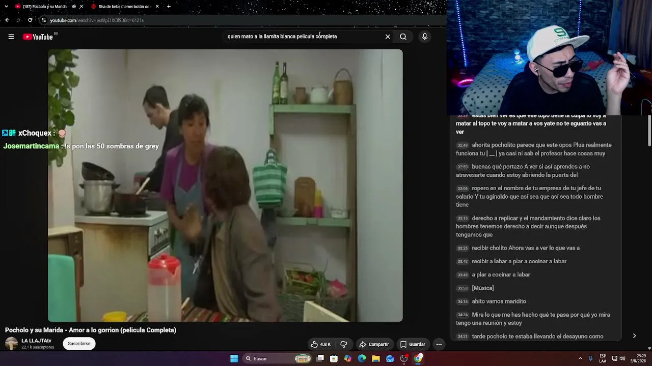This screenshot has width=652, height=366.
Task: Show hidden system tray icons
Action: point(580,358)
